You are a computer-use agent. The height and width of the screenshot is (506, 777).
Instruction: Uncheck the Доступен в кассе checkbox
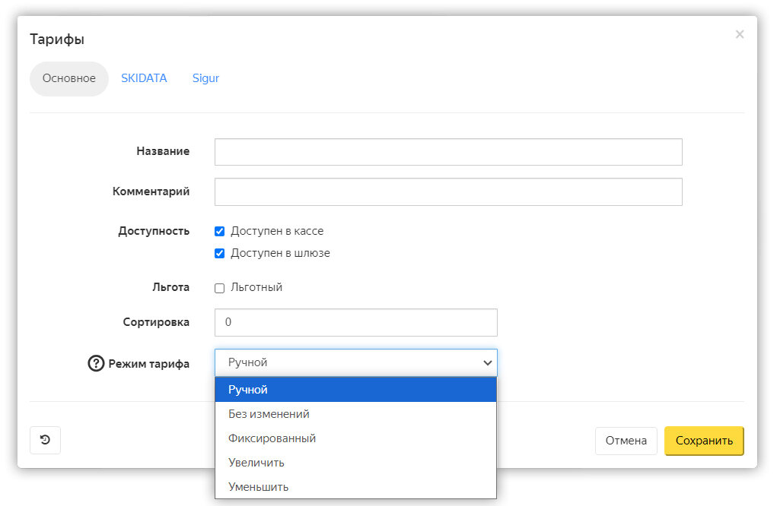220,232
